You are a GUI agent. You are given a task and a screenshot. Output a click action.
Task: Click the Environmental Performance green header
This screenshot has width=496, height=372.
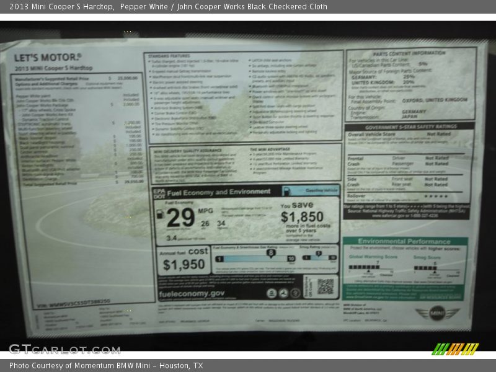click(x=404, y=241)
